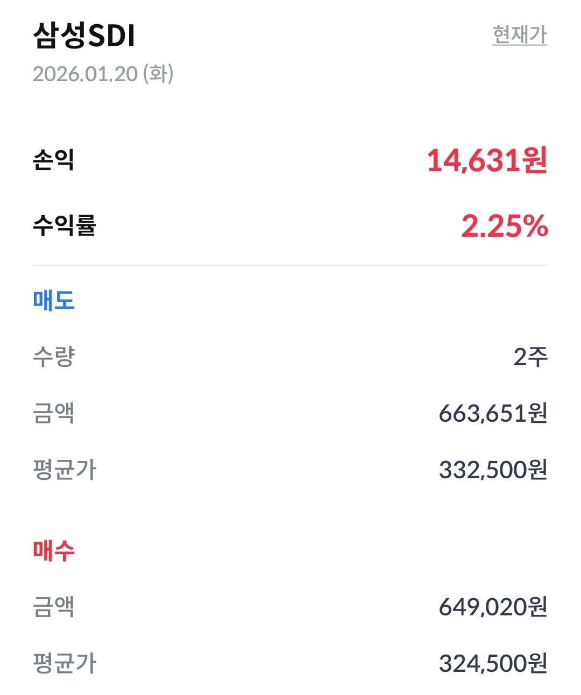The width and height of the screenshot is (581, 695).
Task: Tap the sell average price 332,500원
Action: point(493,470)
